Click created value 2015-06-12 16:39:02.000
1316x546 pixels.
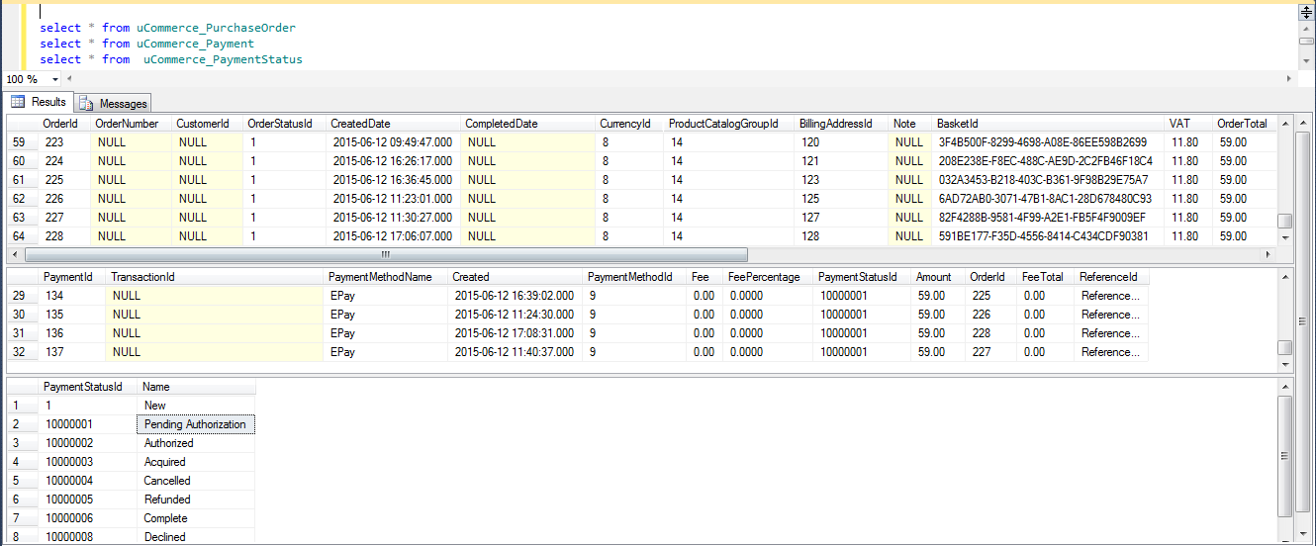tap(515, 296)
